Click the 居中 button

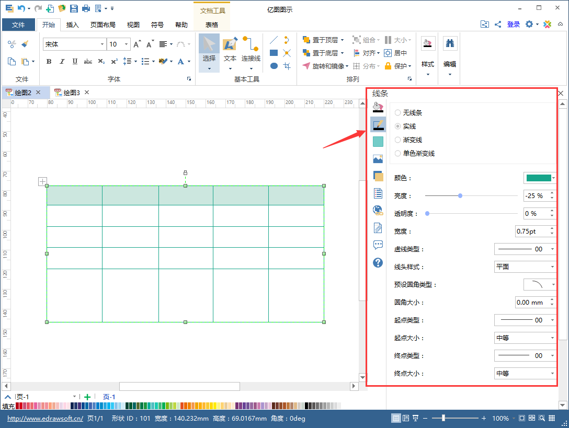(395, 53)
